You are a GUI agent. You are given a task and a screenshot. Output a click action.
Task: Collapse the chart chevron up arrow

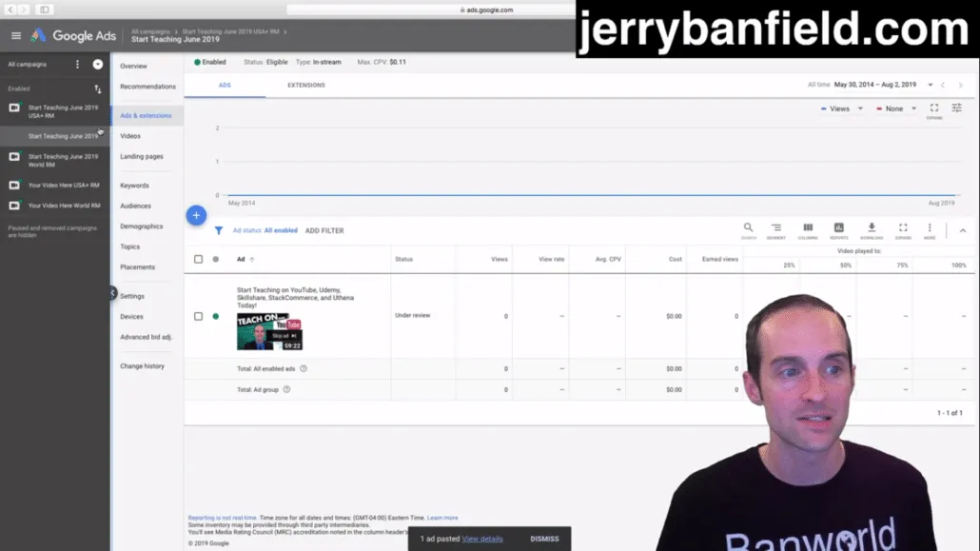pos(963,231)
